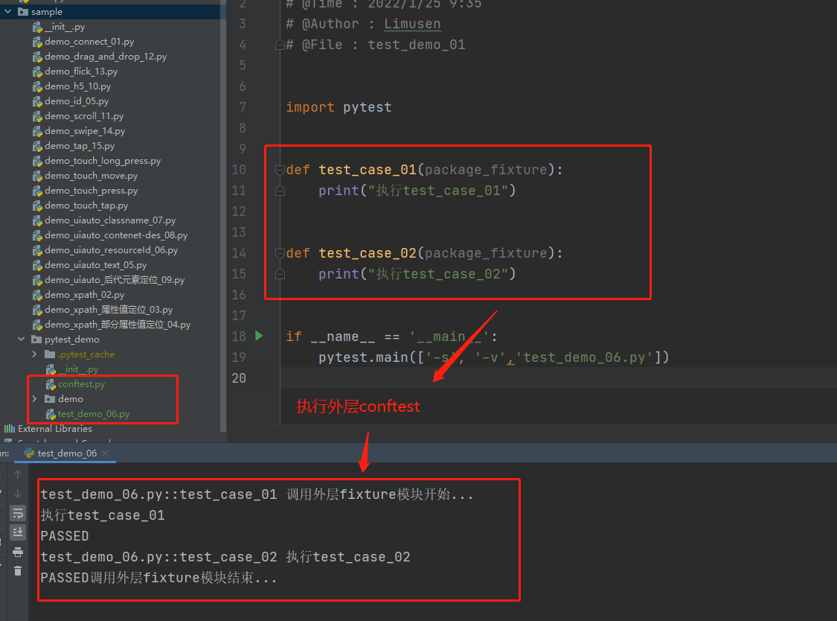Screen dimensions: 837x621
Task: Print the Run console output
Action: coord(18,552)
